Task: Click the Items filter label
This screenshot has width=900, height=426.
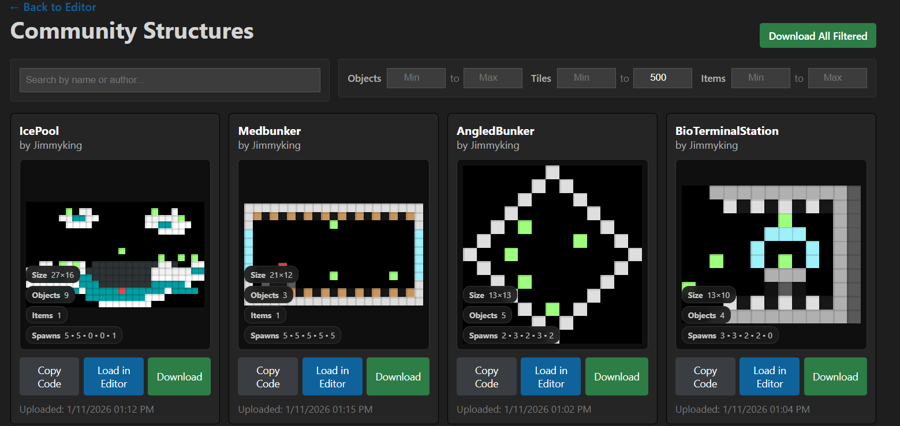Action: pyautogui.click(x=713, y=78)
